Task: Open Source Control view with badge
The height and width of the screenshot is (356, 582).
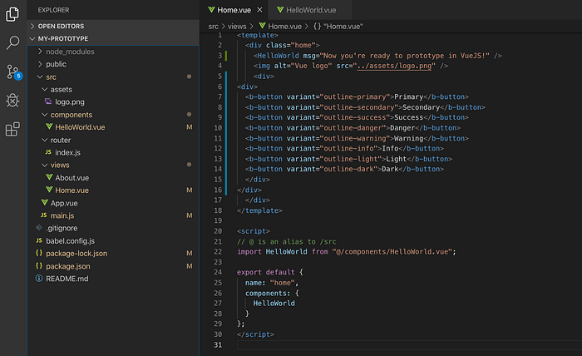Action: 12,71
